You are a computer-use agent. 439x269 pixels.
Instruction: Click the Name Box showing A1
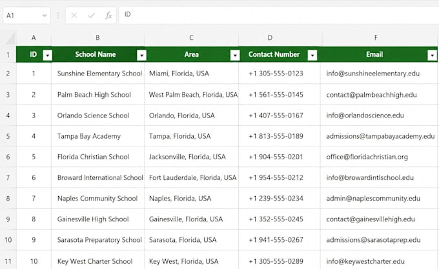(x=26, y=15)
